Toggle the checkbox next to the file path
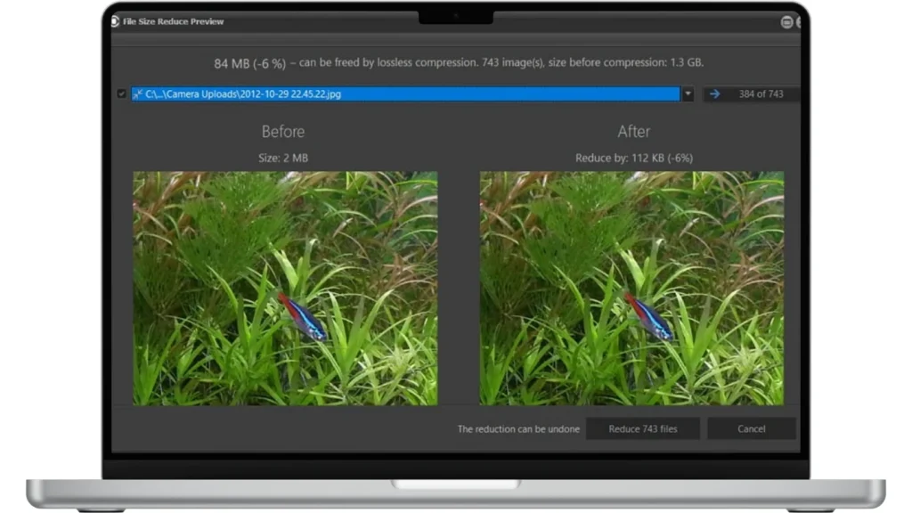The height and width of the screenshot is (513, 912). click(122, 94)
